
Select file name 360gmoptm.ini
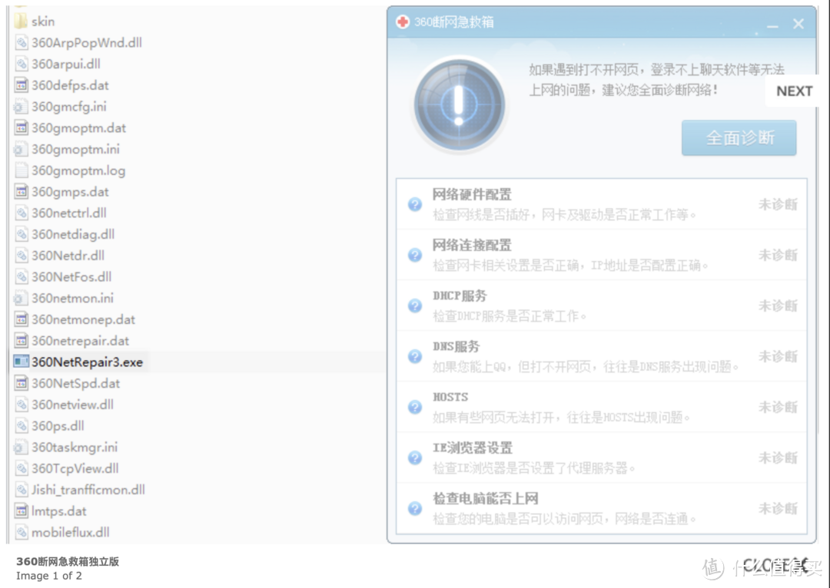click(75, 149)
